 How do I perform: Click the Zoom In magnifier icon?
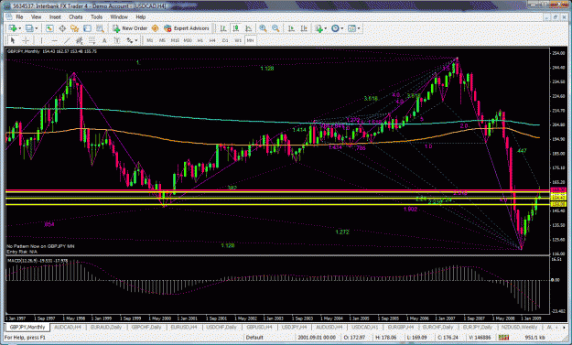coord(263,28)
